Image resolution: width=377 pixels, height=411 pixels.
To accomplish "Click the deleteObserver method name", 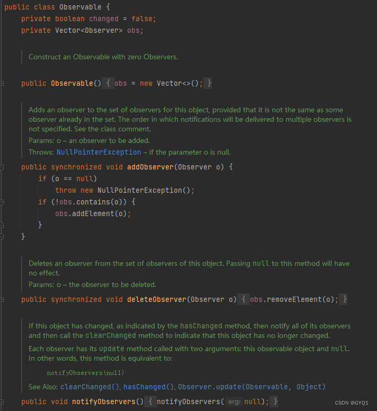I will point(156,299).
